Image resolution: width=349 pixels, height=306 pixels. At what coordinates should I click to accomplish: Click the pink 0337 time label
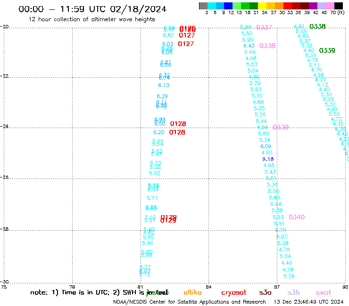264,27
